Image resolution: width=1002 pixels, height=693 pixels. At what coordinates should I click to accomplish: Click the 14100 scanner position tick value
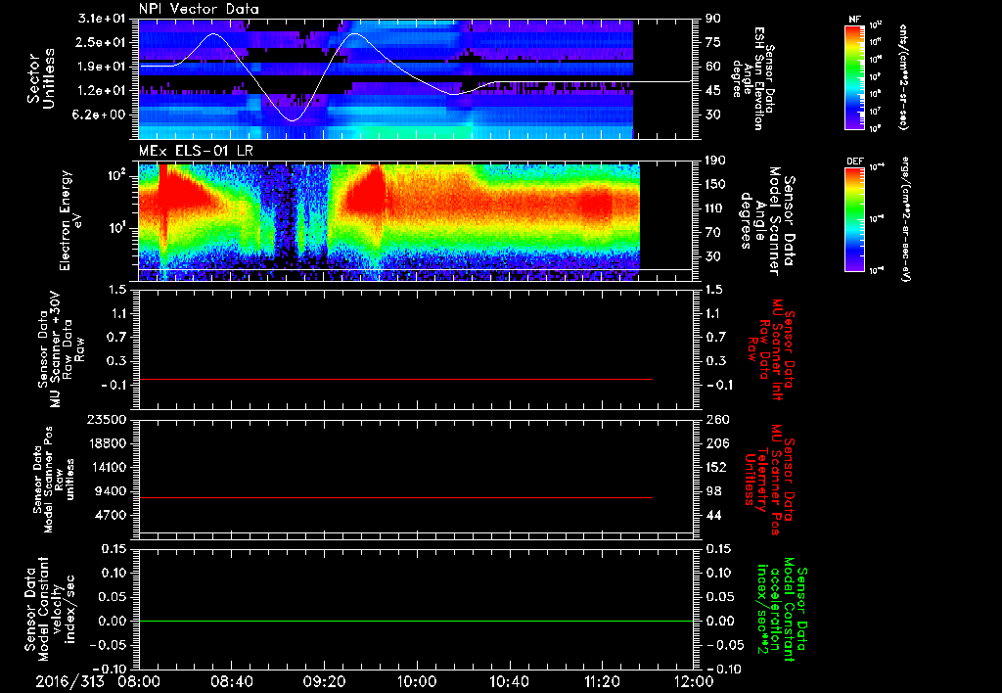point(108,467)
